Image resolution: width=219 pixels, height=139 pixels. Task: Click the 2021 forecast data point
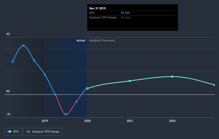point(130,81)
